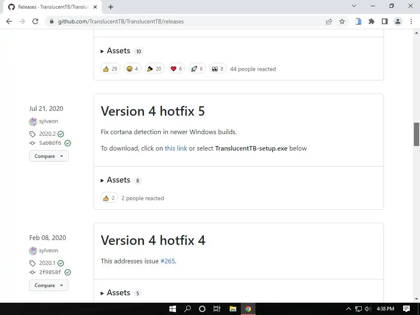Click verified badge beside tag 2020.2
The width and height of the screenshot is (420, 315).
[x=61, y=134]
